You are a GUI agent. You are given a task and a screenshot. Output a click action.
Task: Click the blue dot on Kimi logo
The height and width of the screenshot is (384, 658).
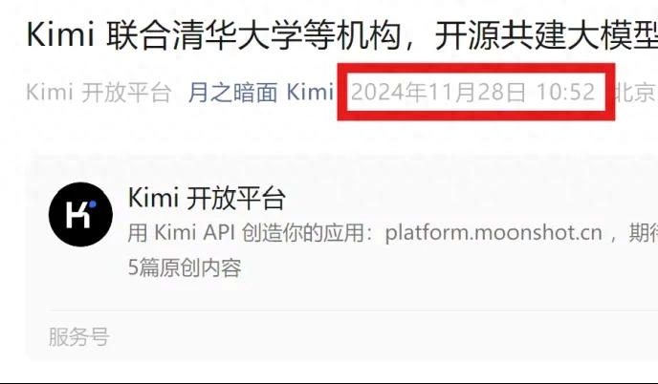click(93, 204)
